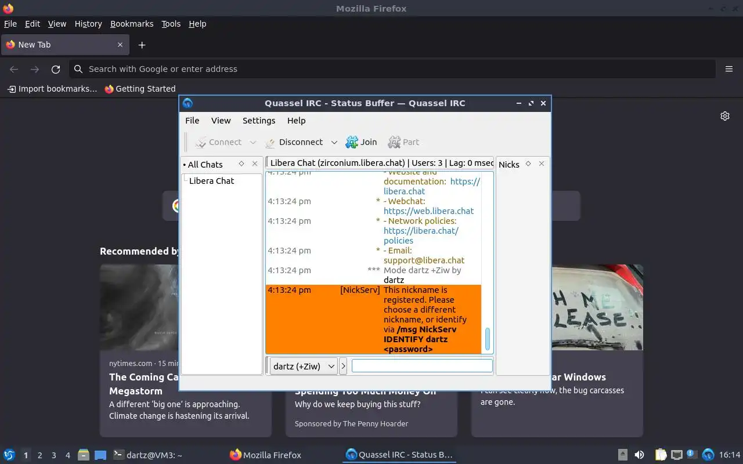The image size is (743, 464).
Task: Focus the Firefox address bar
Action: 392,69
